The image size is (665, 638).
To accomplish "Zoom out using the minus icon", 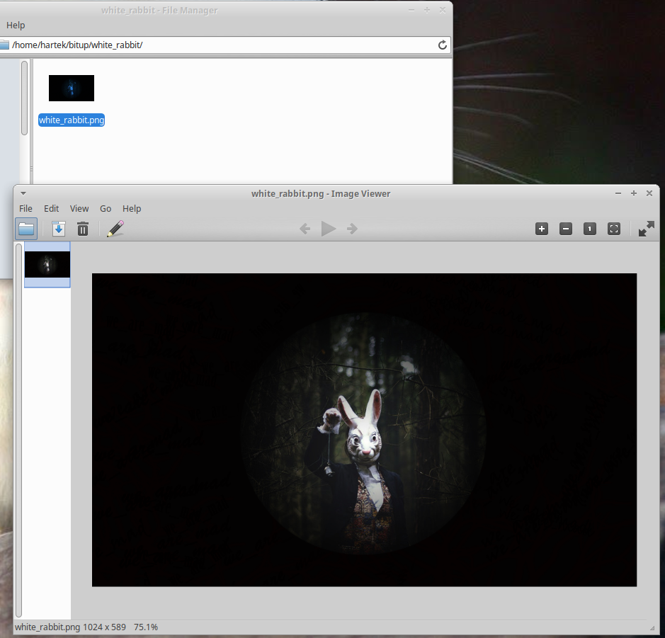I will coord(566,229).
